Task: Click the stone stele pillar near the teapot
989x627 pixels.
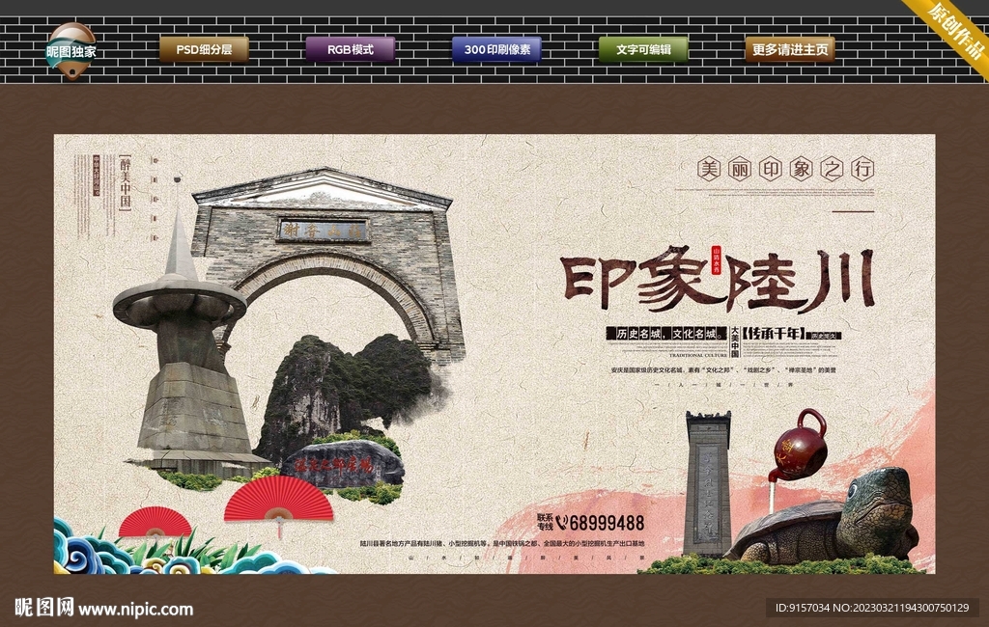Action: pyautogui.click(x=708, y=482)
